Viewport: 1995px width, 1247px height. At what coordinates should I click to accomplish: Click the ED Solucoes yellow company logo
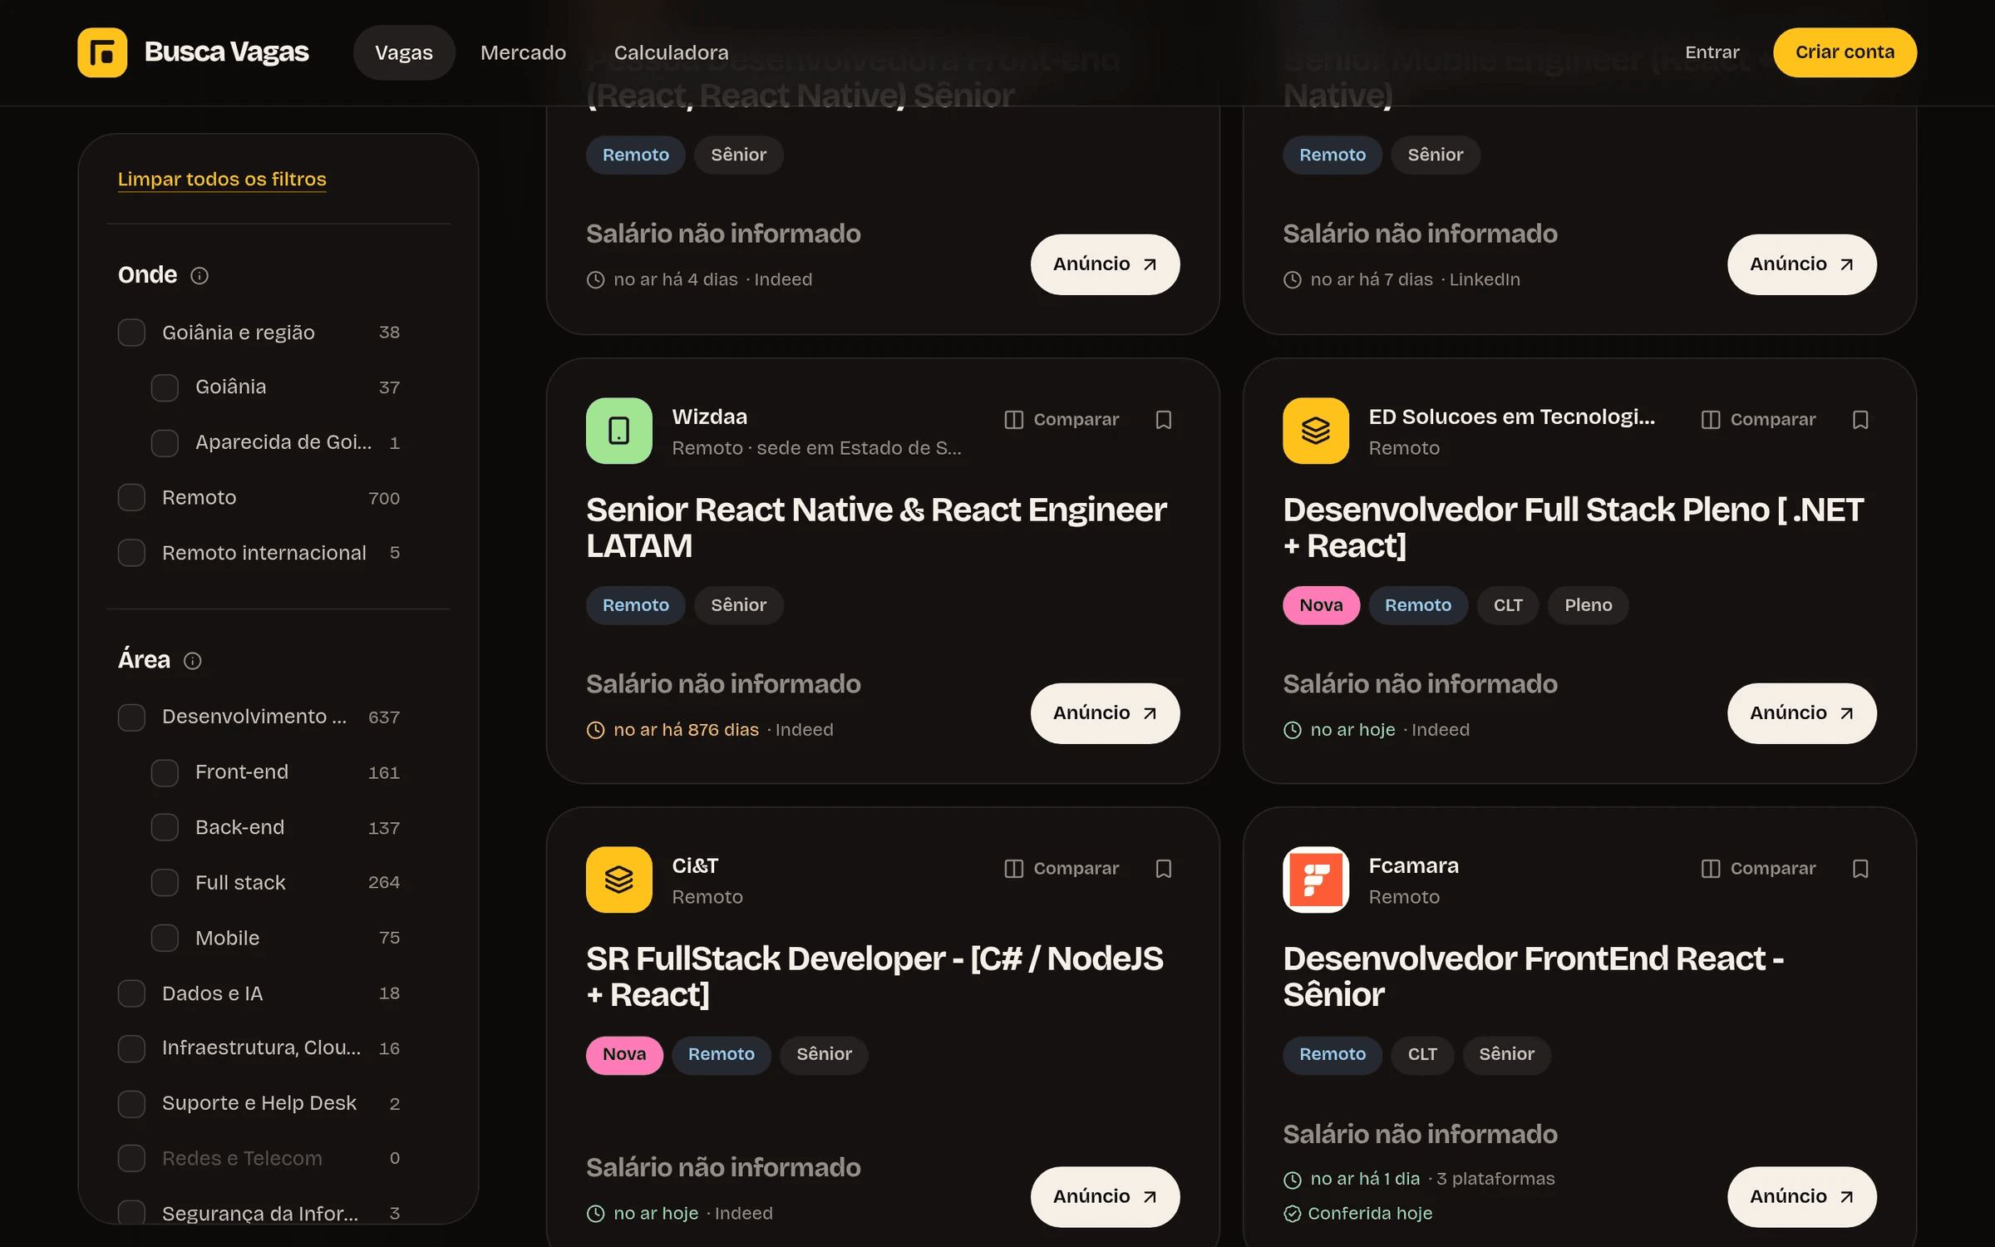[1316, 431]
